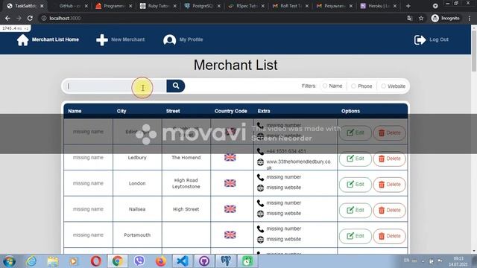Click the Name column header

click(75, 111)
